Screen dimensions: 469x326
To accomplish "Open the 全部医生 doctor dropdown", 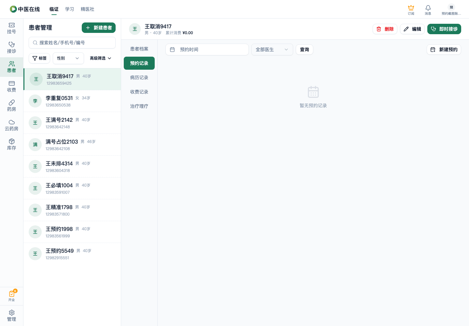I will tap(272, 50).
